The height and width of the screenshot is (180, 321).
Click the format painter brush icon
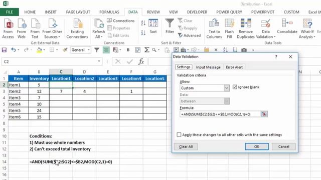65,50
